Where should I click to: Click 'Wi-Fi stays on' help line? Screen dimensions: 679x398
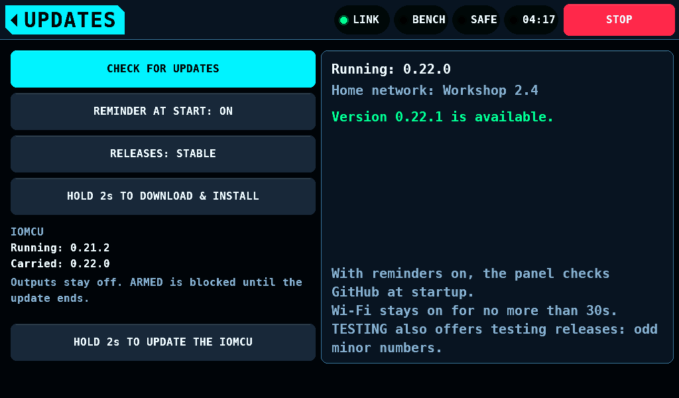click(x=474, y=310)
